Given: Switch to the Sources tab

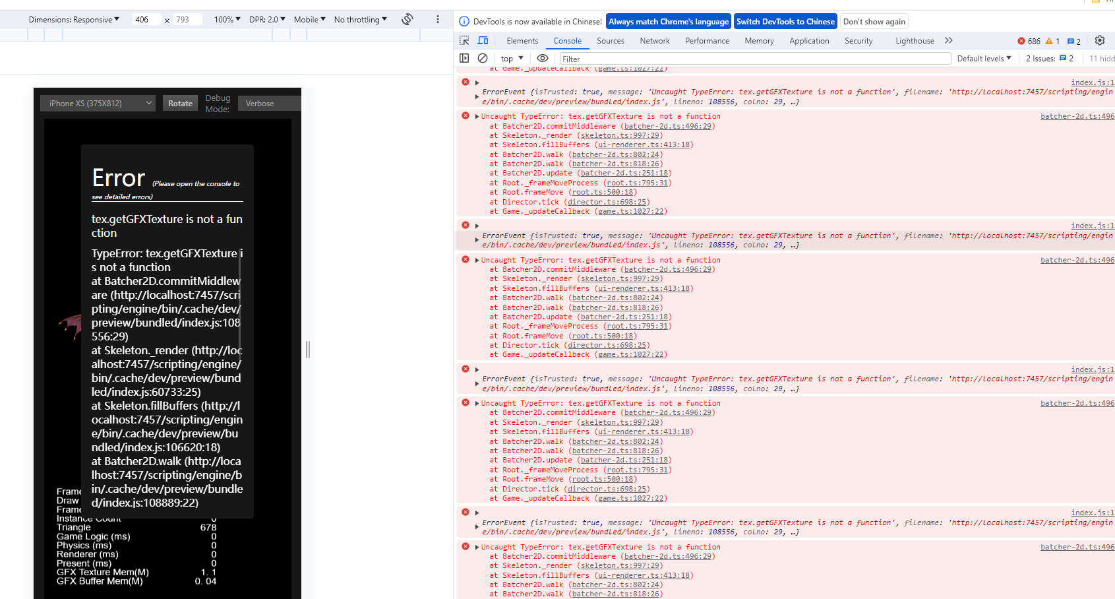Looking at the screenshot, I should [x=611, y=41].
